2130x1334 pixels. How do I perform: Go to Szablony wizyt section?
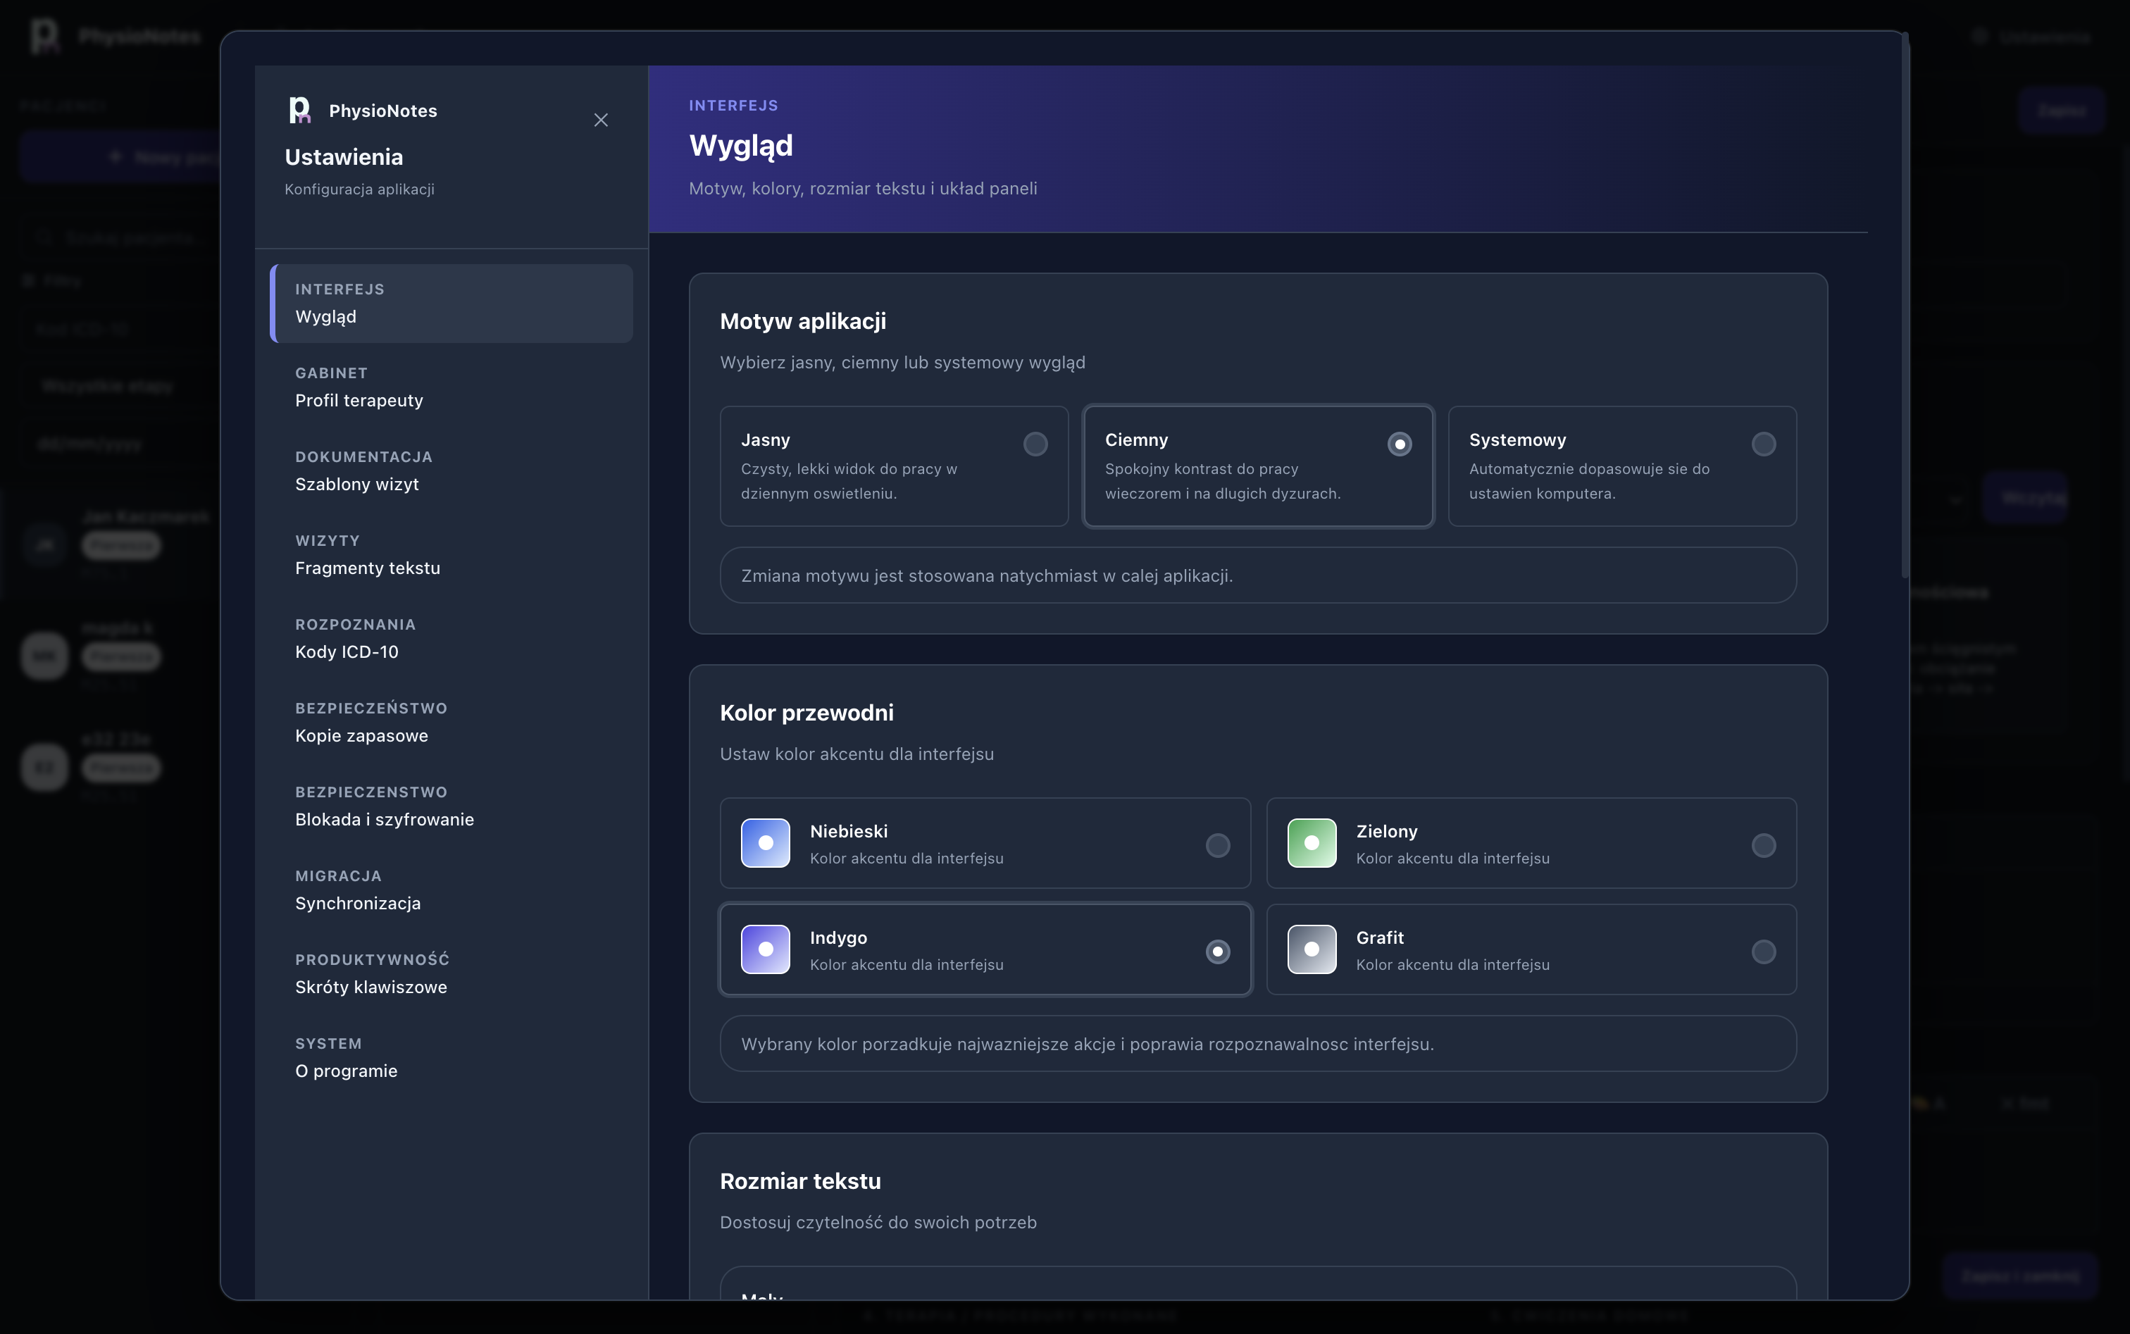pyautogui.click(x=451, y=471)
